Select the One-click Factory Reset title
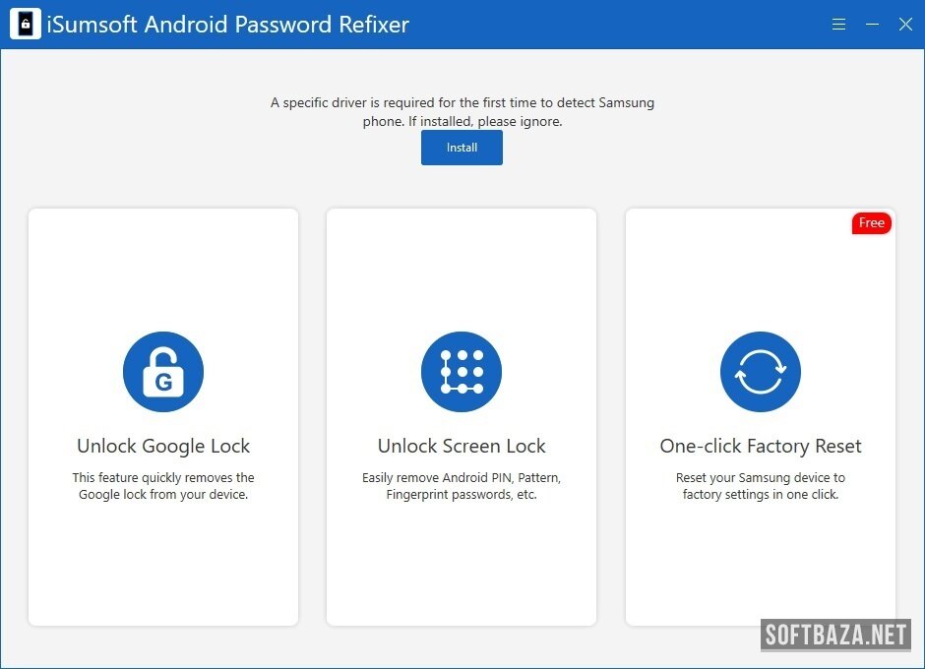Screen dimensions: 925x669 tap(761, 446)
